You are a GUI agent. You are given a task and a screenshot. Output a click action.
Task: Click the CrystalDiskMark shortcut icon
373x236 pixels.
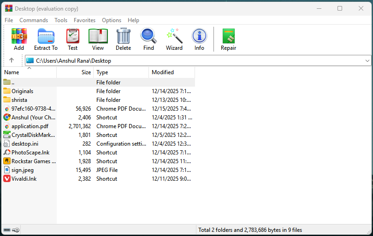tap(7, 135)
